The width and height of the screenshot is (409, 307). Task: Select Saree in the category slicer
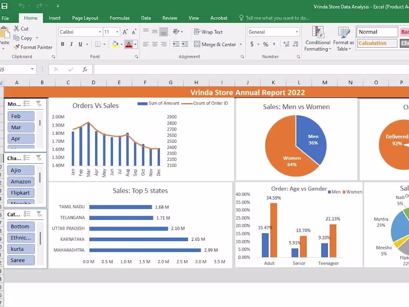20,260
